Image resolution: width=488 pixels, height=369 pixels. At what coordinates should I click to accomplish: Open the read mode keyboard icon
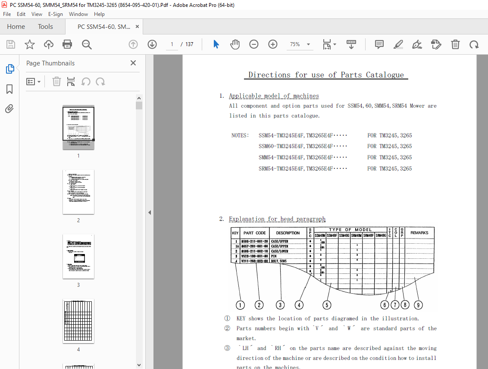tap(351, 44)
